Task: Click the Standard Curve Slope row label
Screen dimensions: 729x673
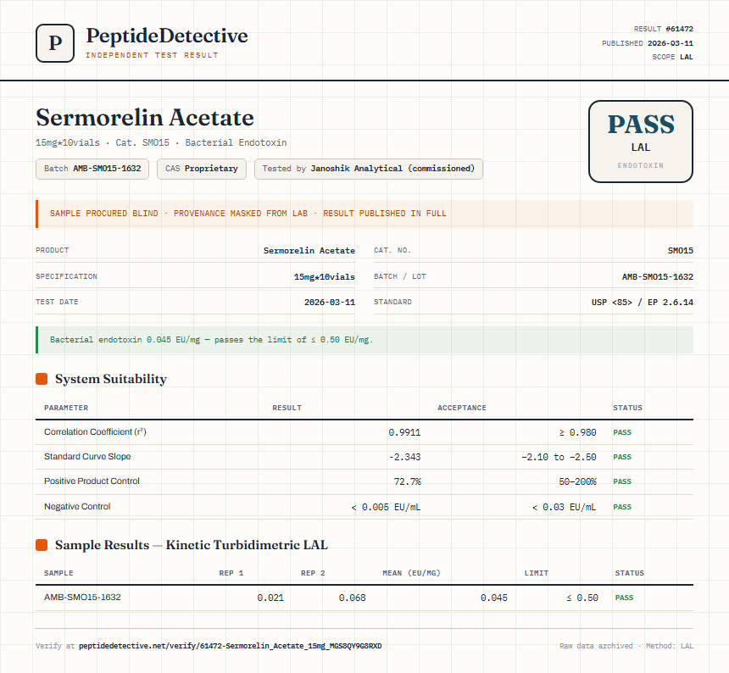Action: 87,456
